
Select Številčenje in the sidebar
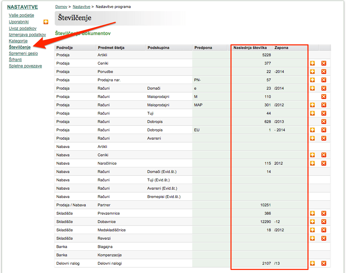[x=20, y=47]
